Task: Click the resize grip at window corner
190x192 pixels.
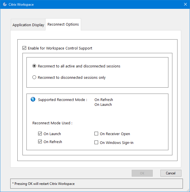Action: (188, 190)
